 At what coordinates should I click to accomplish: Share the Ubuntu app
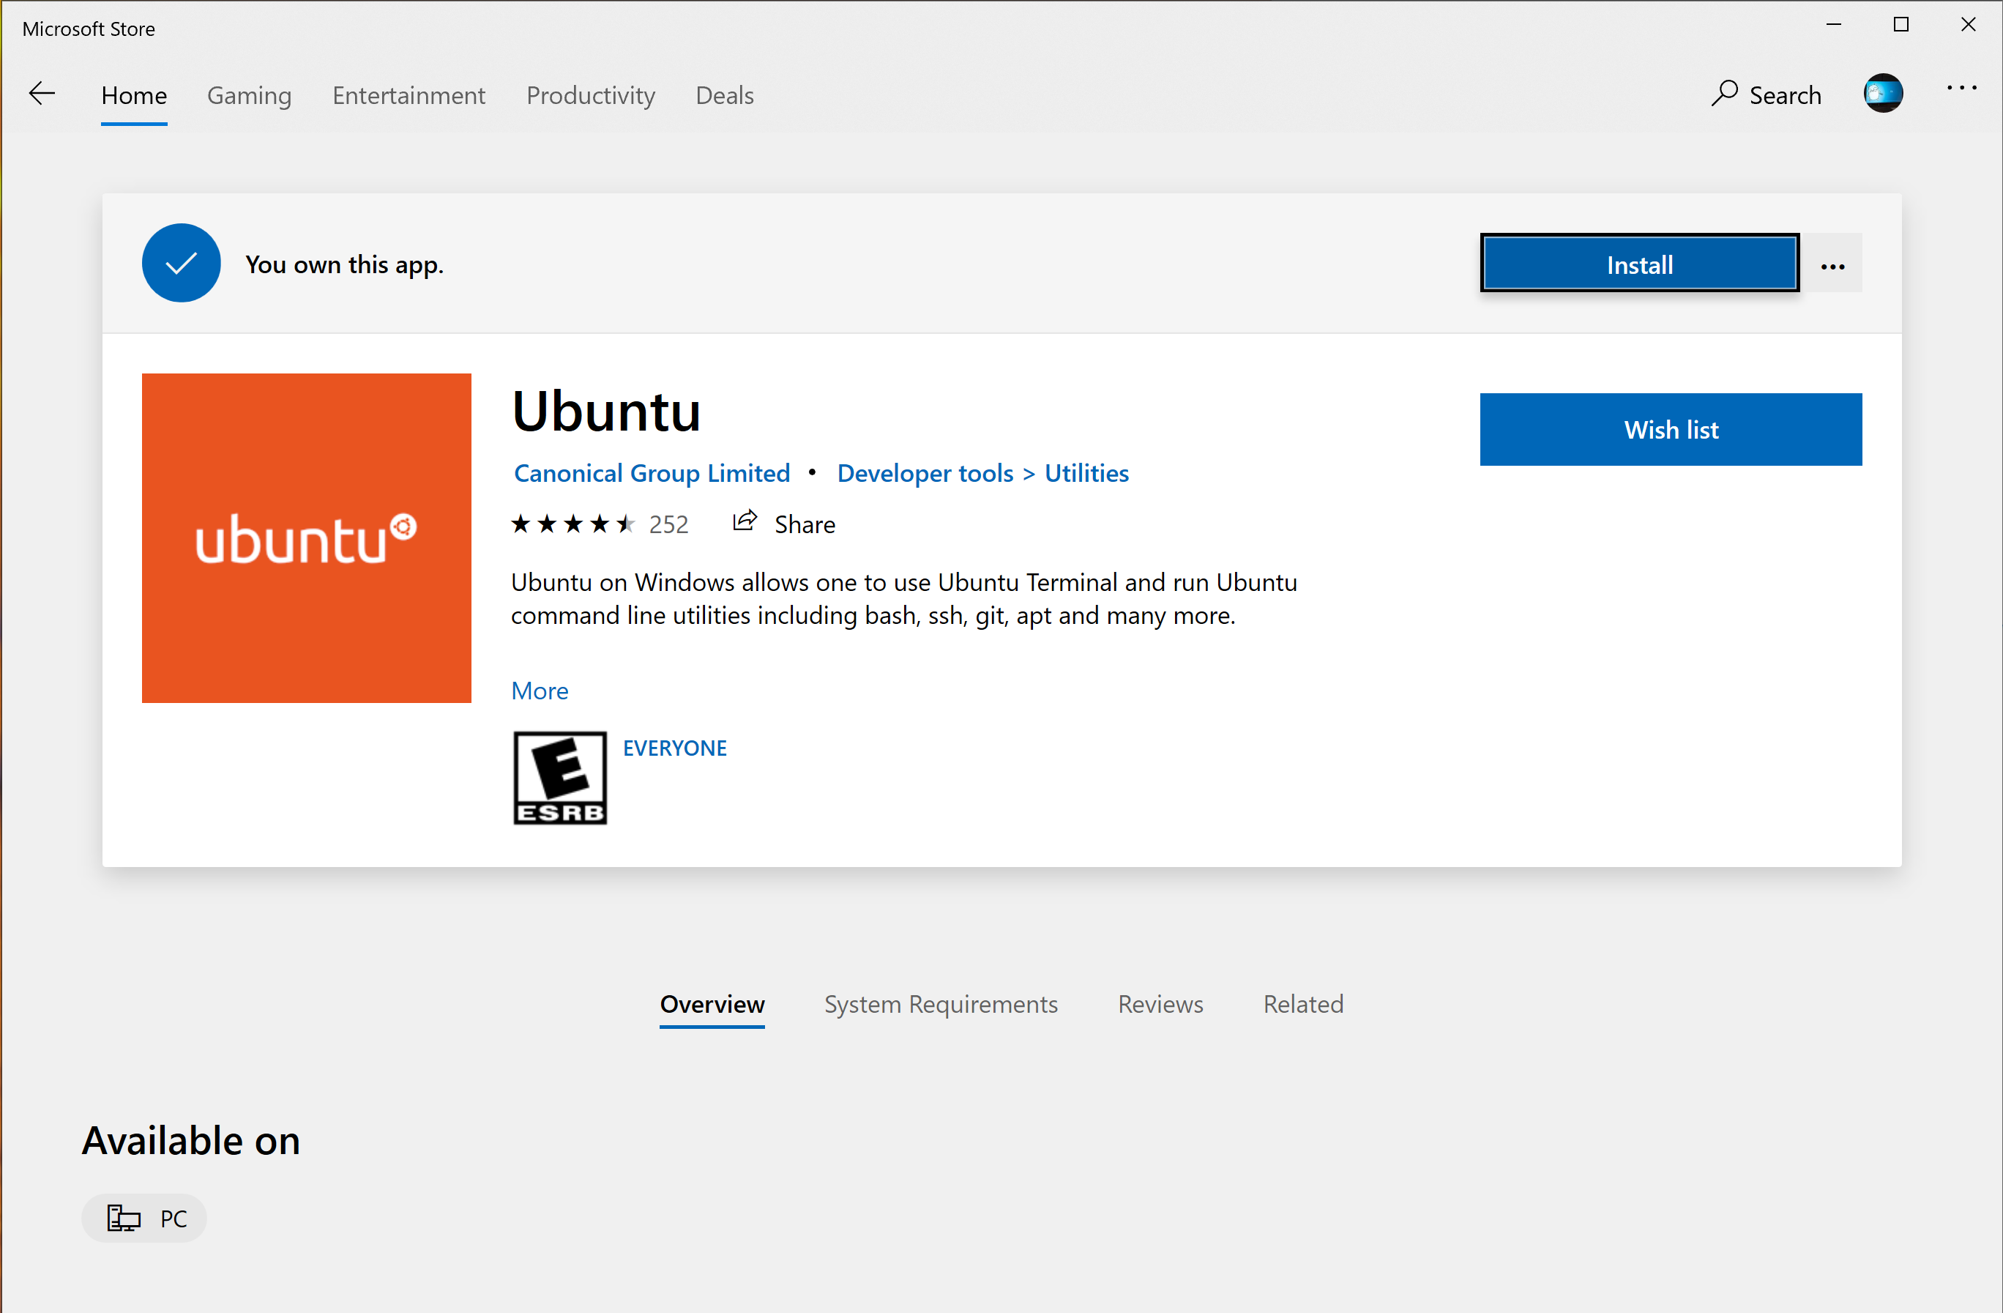pyautogui.click(x=783, y=523)
